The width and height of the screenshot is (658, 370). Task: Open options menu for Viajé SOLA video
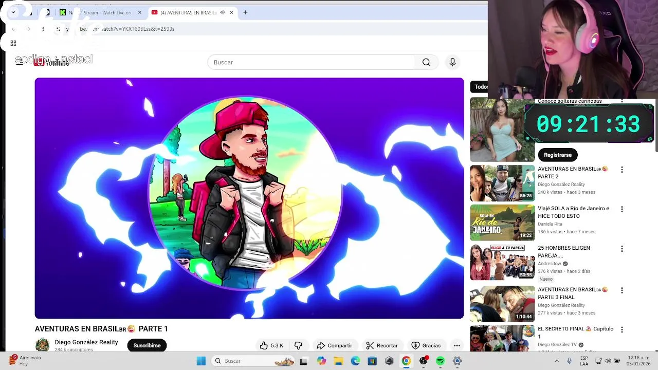tap(622, 209)
